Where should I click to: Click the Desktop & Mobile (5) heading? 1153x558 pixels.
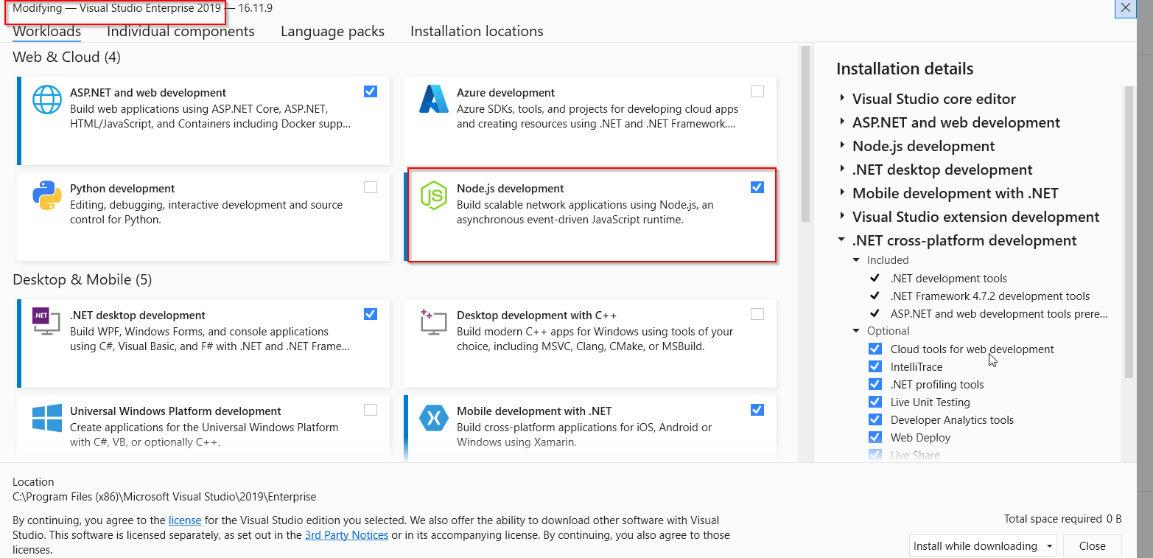tap(82, 280)
